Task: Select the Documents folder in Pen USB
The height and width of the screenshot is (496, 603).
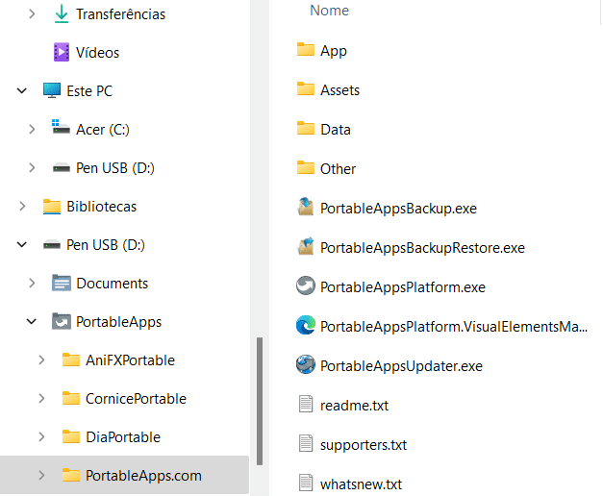Action: pos(113,284)
